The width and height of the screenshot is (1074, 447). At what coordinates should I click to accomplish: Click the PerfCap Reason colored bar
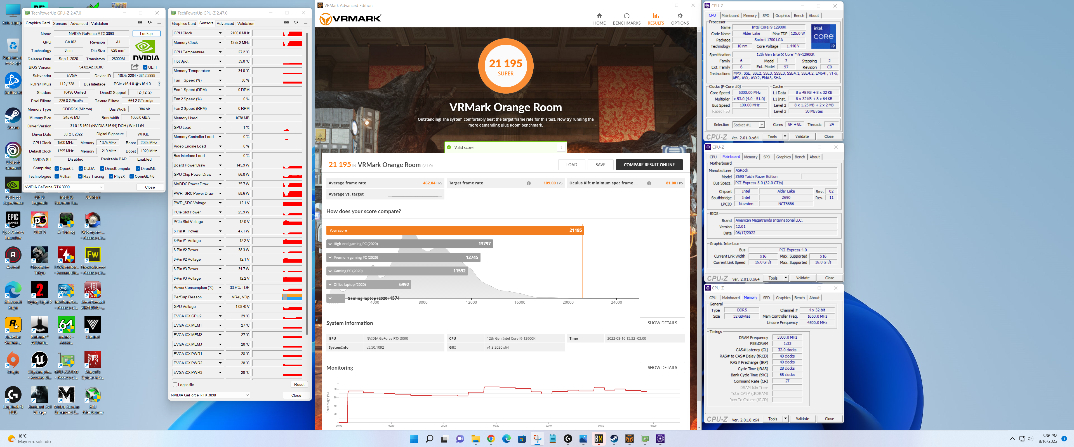click(x=292, y=297)
